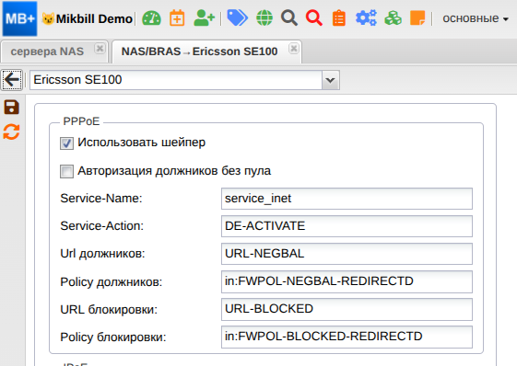Close the NAS/BRAS Ericsson SE100 tab
Screen dimensions: 517x366
point(293,49)
